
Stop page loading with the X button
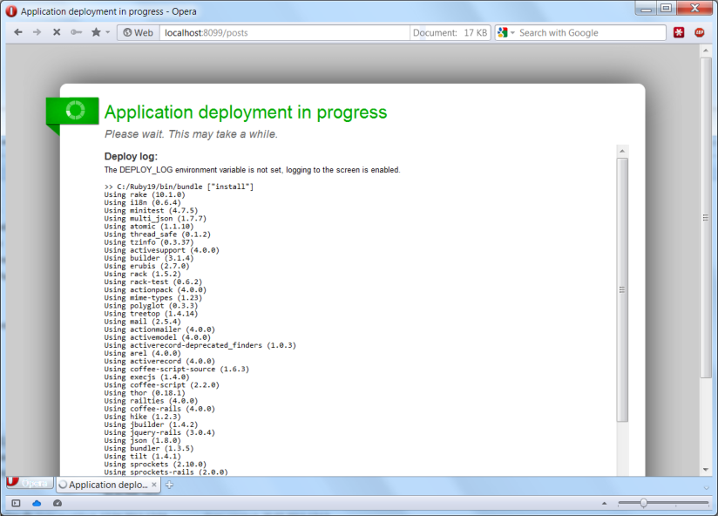pyautogui.click(x=57, y=32)
